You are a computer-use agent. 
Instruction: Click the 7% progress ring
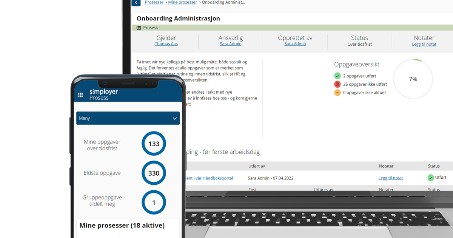click(413, 79)
